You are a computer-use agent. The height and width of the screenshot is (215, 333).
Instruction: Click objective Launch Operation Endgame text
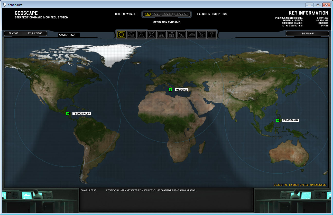tap(300, 185)
